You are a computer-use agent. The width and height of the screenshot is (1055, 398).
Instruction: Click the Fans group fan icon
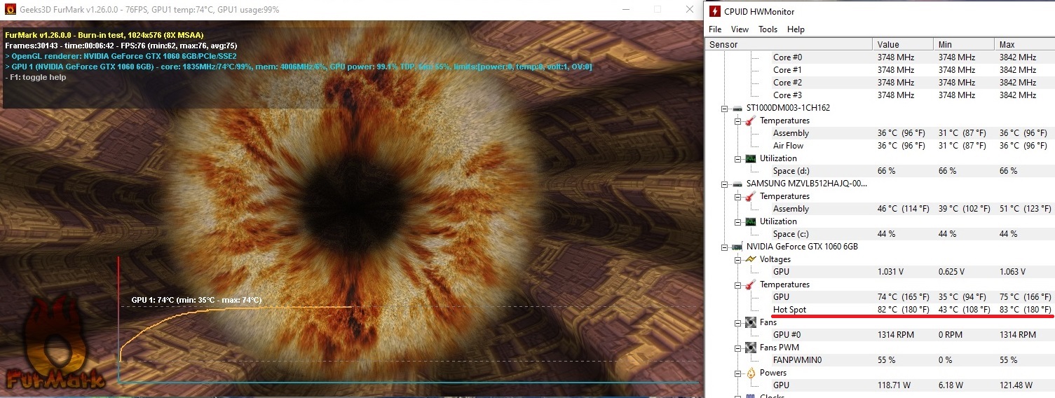(750, 322)
